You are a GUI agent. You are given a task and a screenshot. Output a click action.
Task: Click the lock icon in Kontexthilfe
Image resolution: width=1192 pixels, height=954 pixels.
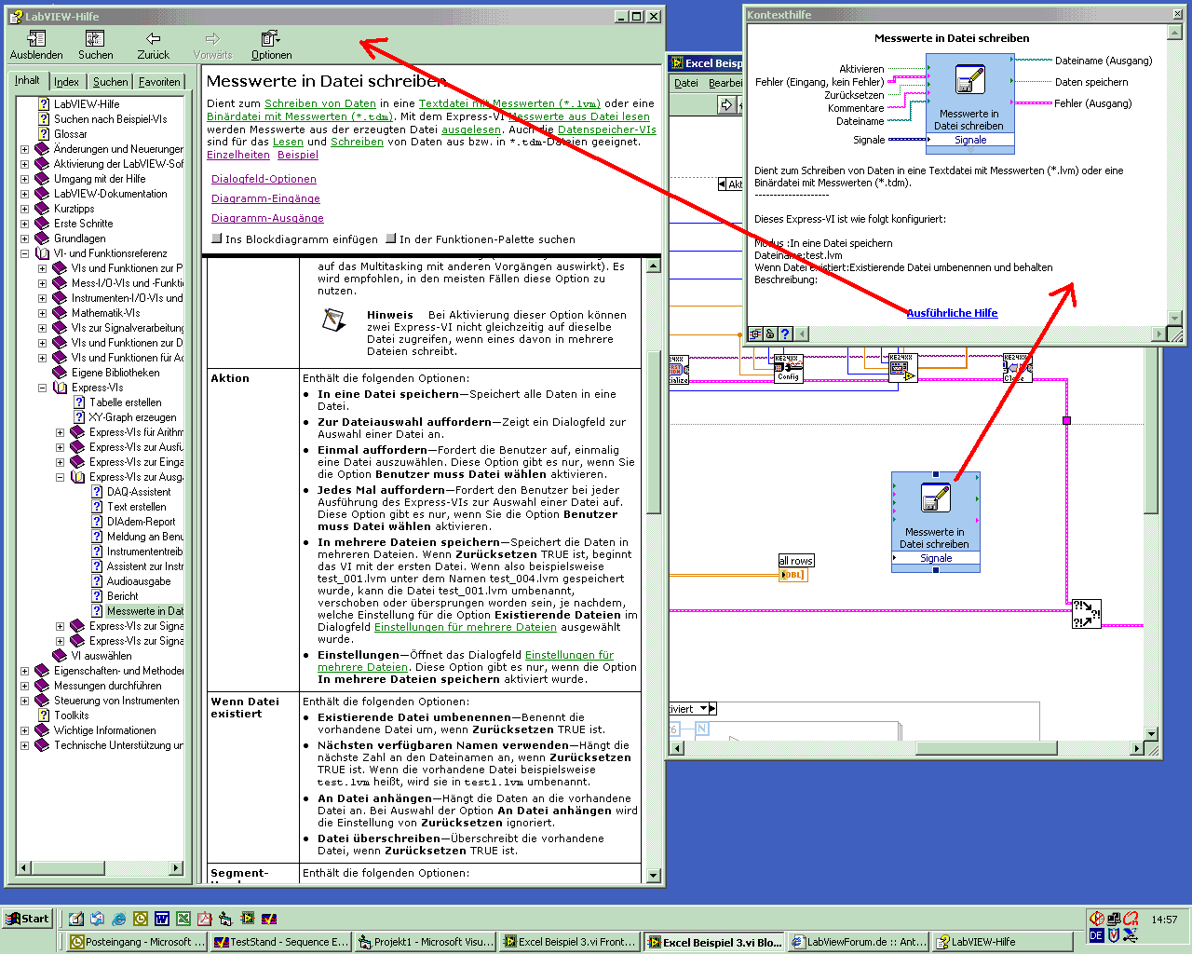coord(770,334)
